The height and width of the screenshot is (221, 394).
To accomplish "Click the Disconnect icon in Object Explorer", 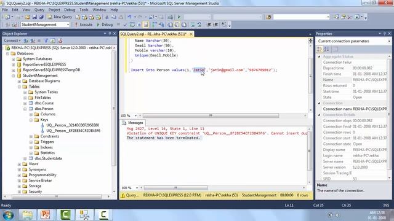I will 33,41.
